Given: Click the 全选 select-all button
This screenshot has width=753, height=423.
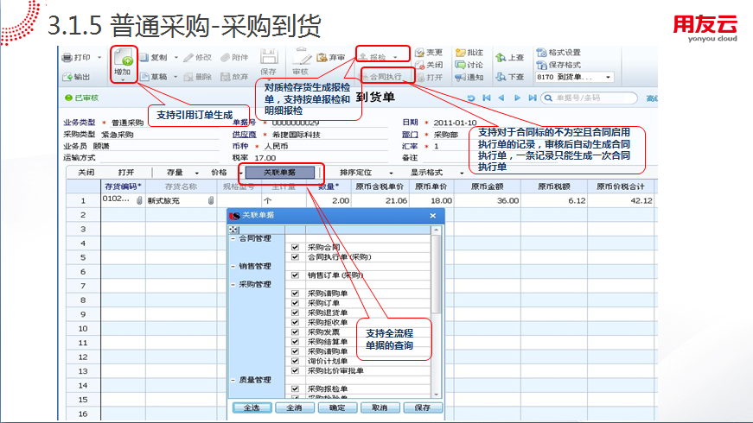Looking at the screenshot, I should tap(252, 407).
